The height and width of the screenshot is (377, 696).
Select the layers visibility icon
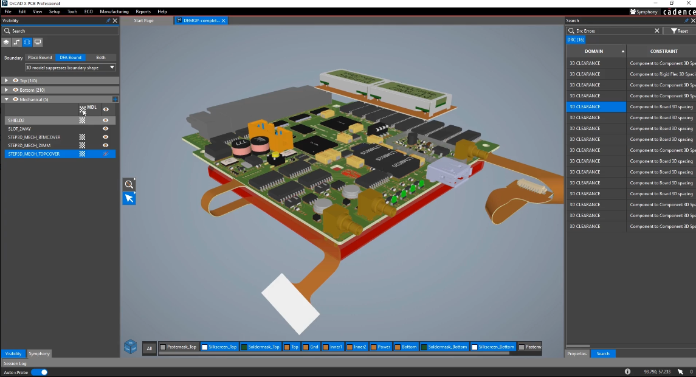(x=6, y=43)
